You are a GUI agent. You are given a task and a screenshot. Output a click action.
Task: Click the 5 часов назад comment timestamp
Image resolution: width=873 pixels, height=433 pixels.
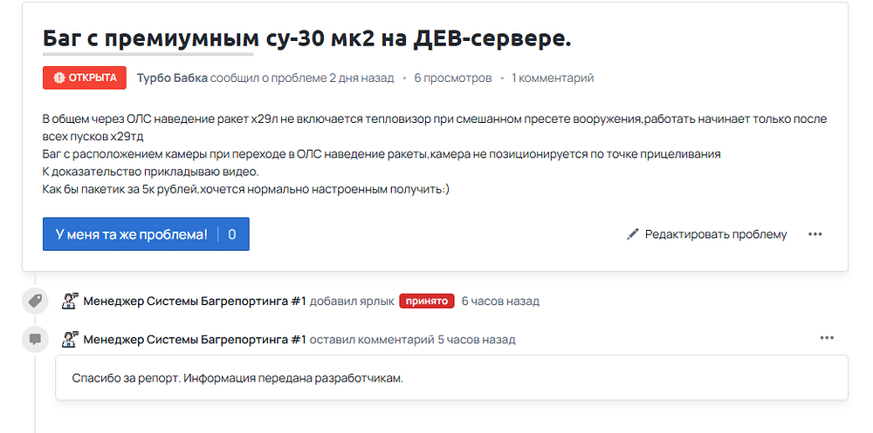tap(476, 339)
